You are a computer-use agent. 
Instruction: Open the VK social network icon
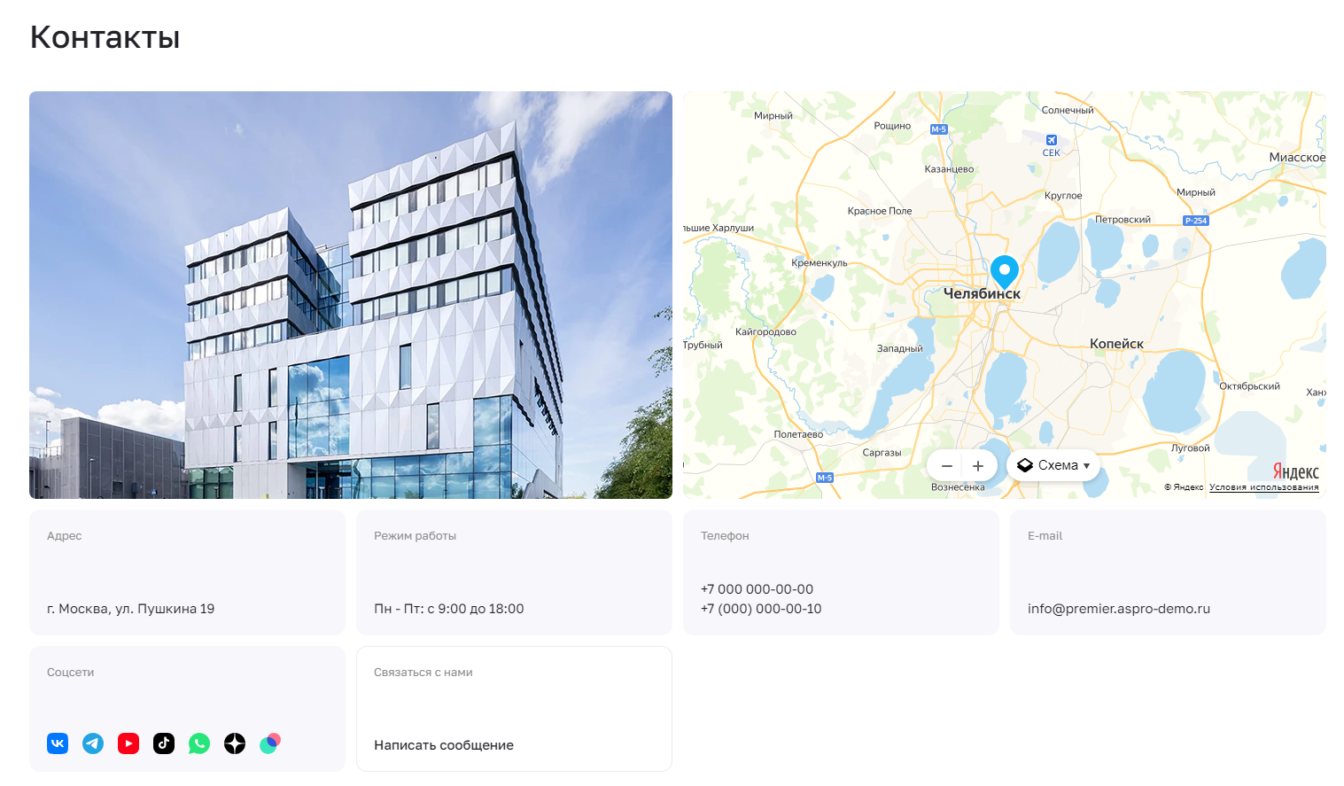click(58, 743)
